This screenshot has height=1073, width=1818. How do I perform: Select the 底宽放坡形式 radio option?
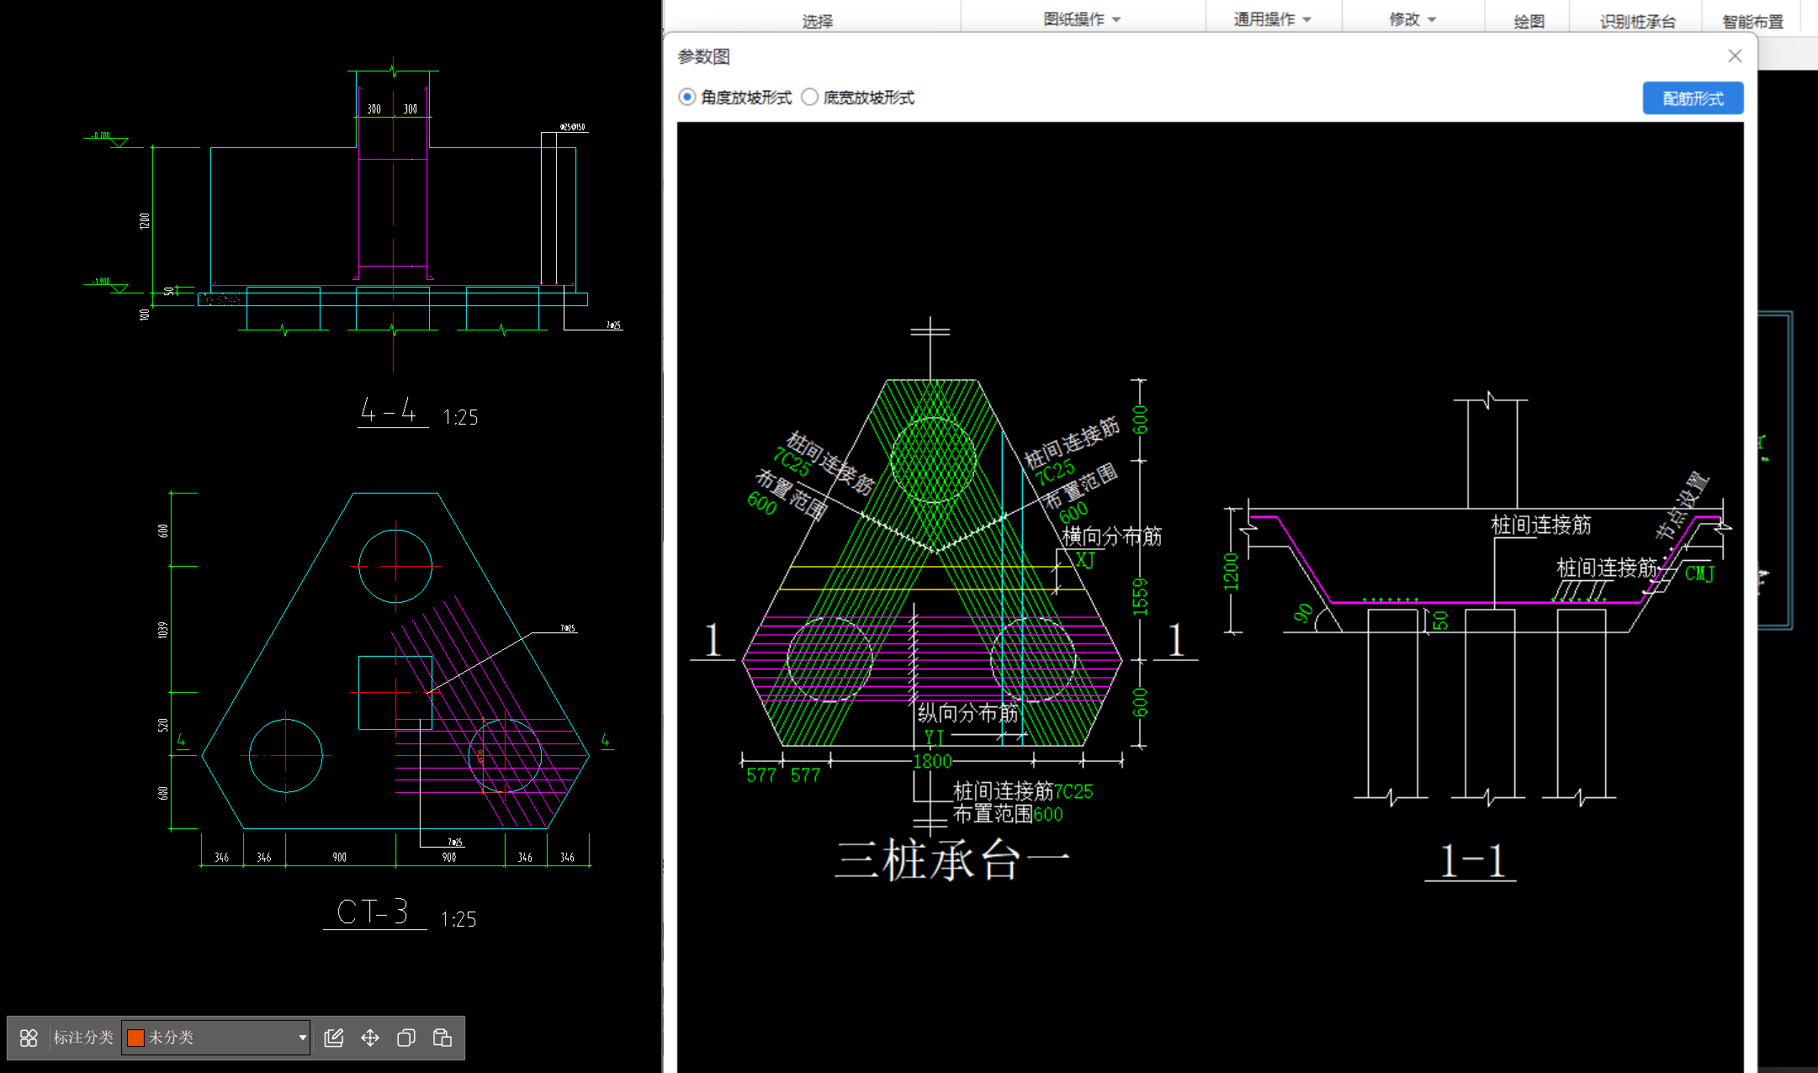click(x=809, y=98)
